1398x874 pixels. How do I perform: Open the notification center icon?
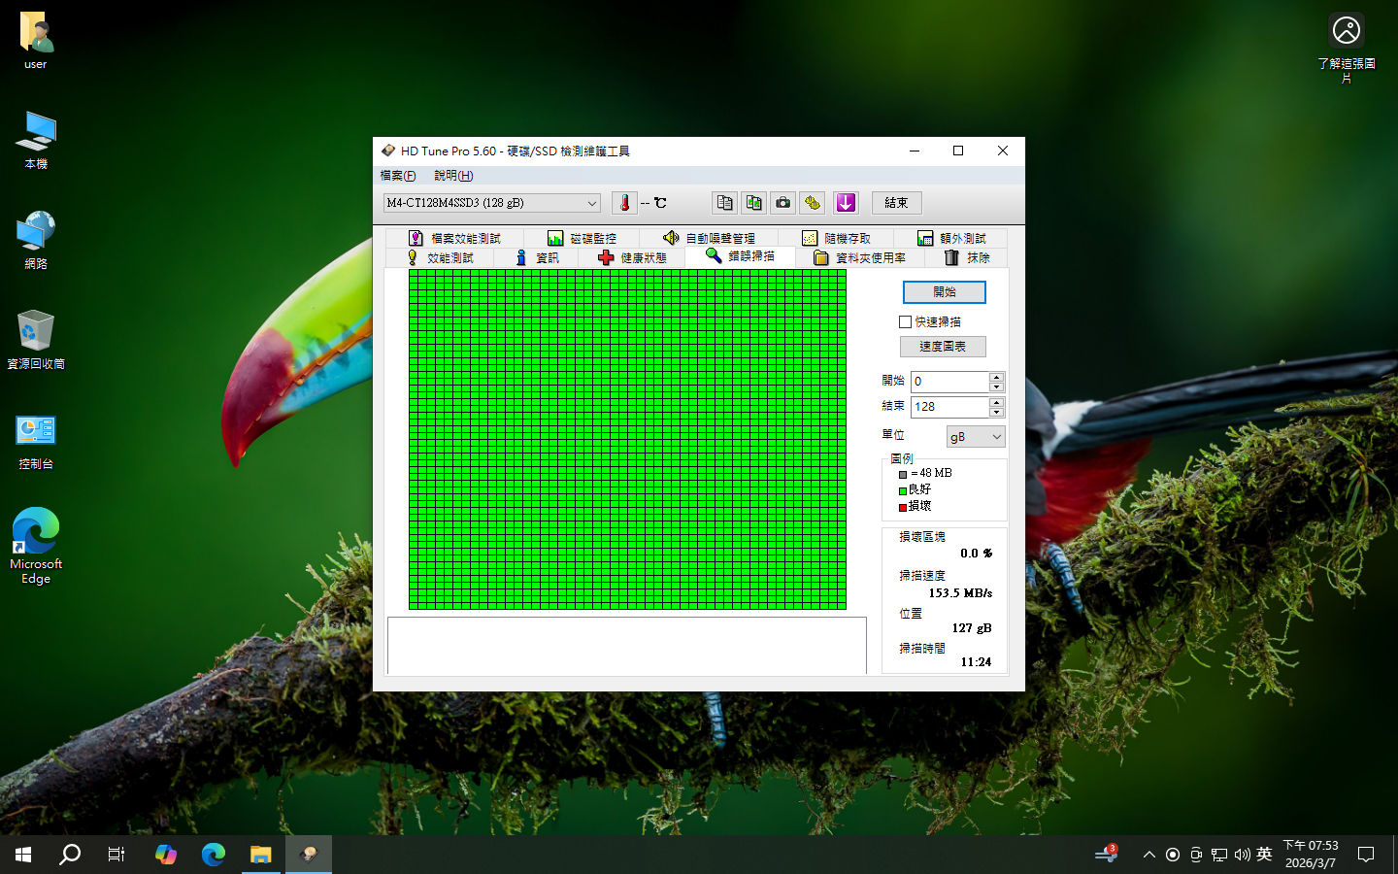coord(1366,855)
